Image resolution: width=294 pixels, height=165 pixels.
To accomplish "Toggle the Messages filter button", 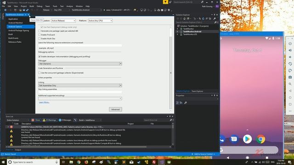I will 65,120.
